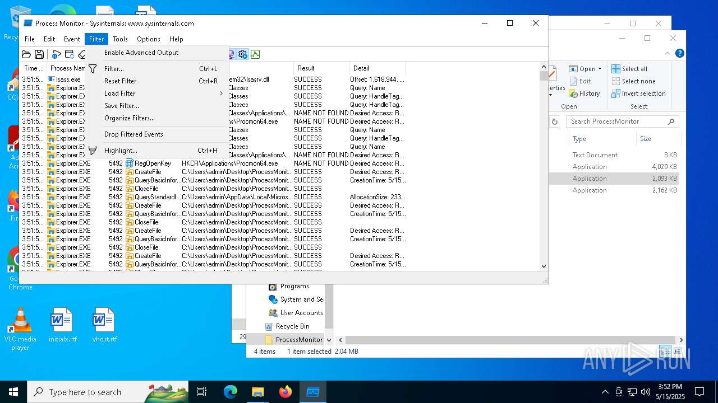Image resolution: width=718 pixels, height=403 pixels.
Task: Open the Event menu
Action: point(72,39)
